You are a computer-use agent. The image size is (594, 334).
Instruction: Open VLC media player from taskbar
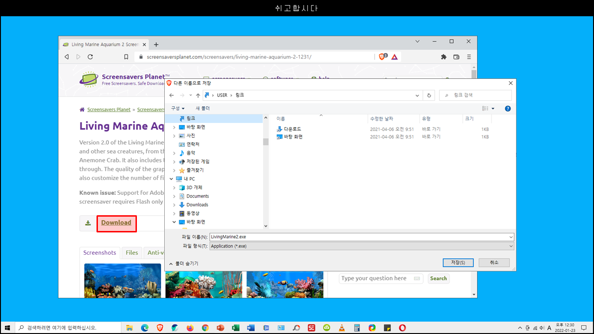pos(342,328)
